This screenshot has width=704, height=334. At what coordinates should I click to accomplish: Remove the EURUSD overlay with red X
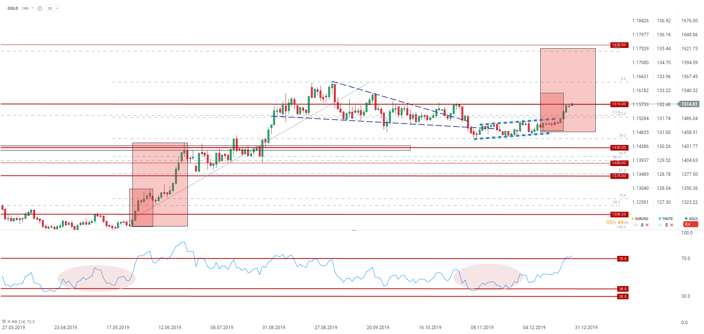coord(647,225)
